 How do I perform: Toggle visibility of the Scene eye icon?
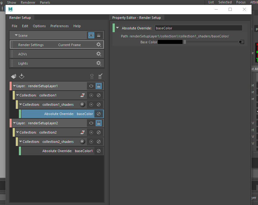(x=91, y=35)
